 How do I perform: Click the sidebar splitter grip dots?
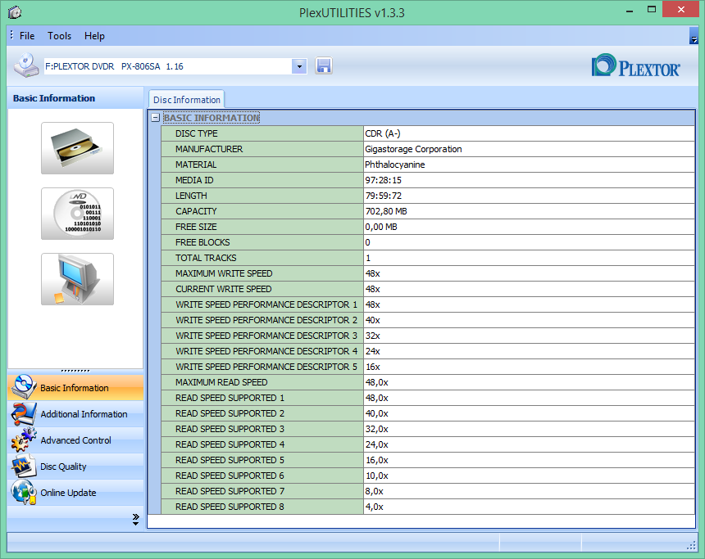point(75,371)
